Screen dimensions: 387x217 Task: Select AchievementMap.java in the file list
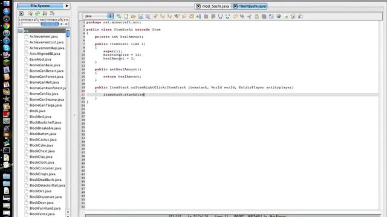(47, 48)
